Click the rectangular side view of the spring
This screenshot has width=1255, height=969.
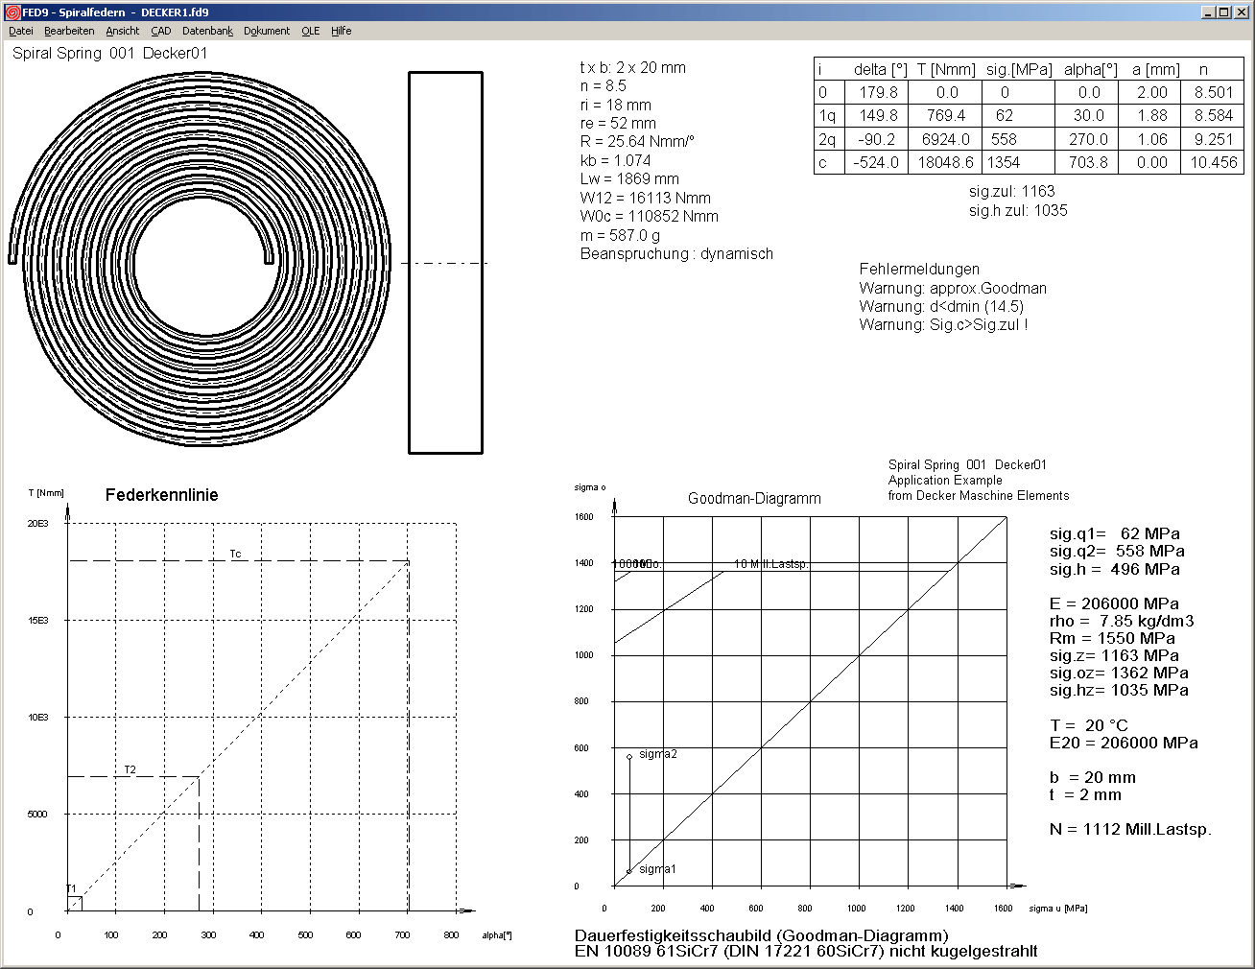click(445, 262)
